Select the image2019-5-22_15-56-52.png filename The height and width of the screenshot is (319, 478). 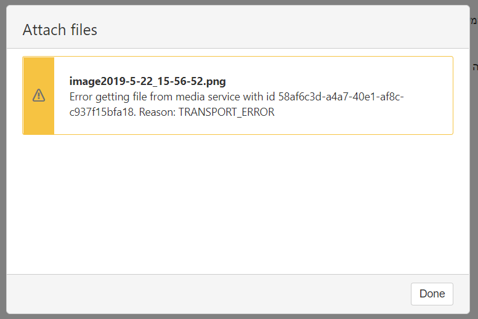click(148, 81)
